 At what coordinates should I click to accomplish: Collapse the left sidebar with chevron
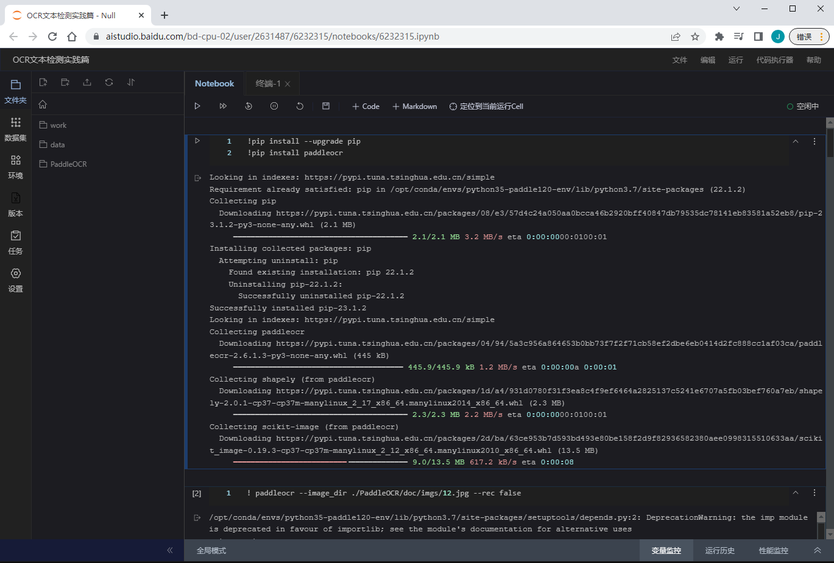[x=170, y=550]
